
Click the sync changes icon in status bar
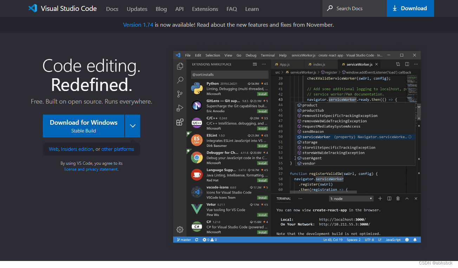point(197,240)
